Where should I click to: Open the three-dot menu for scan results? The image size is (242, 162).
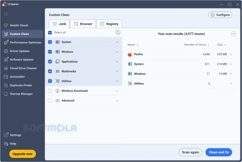point(234,34)
